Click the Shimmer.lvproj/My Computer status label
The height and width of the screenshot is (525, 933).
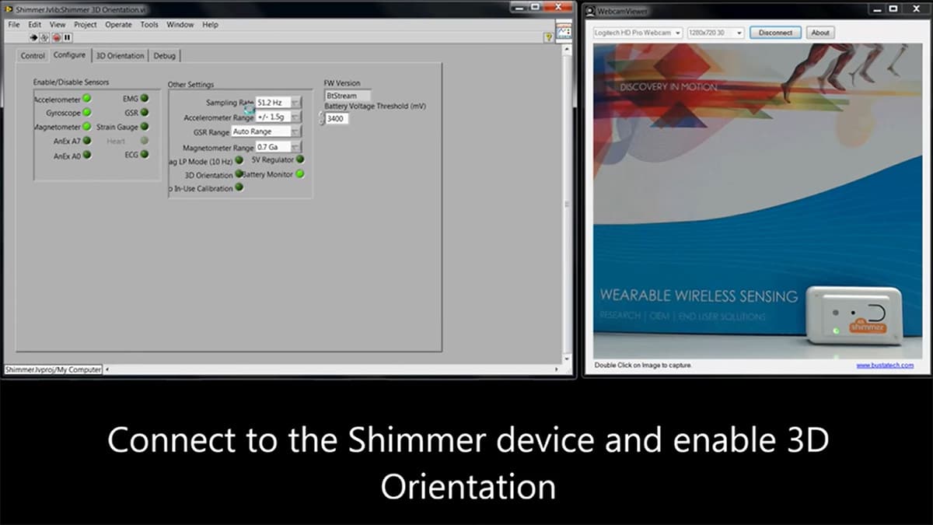coord(54,370)
